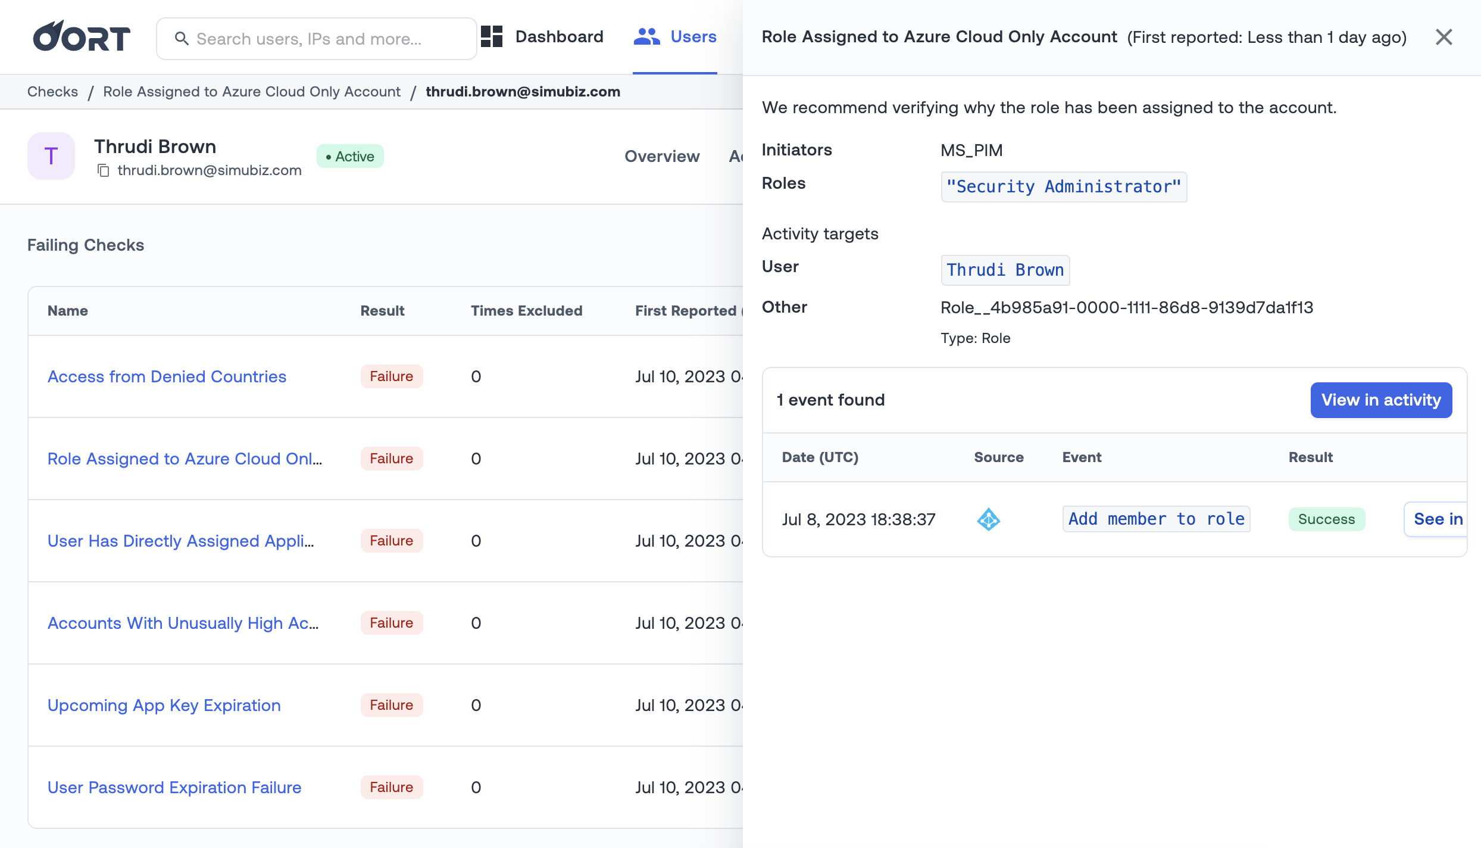Viewport: 1481px width, 848px height.
Task: Click the Azure AD source icon
Action: (988, 519)
